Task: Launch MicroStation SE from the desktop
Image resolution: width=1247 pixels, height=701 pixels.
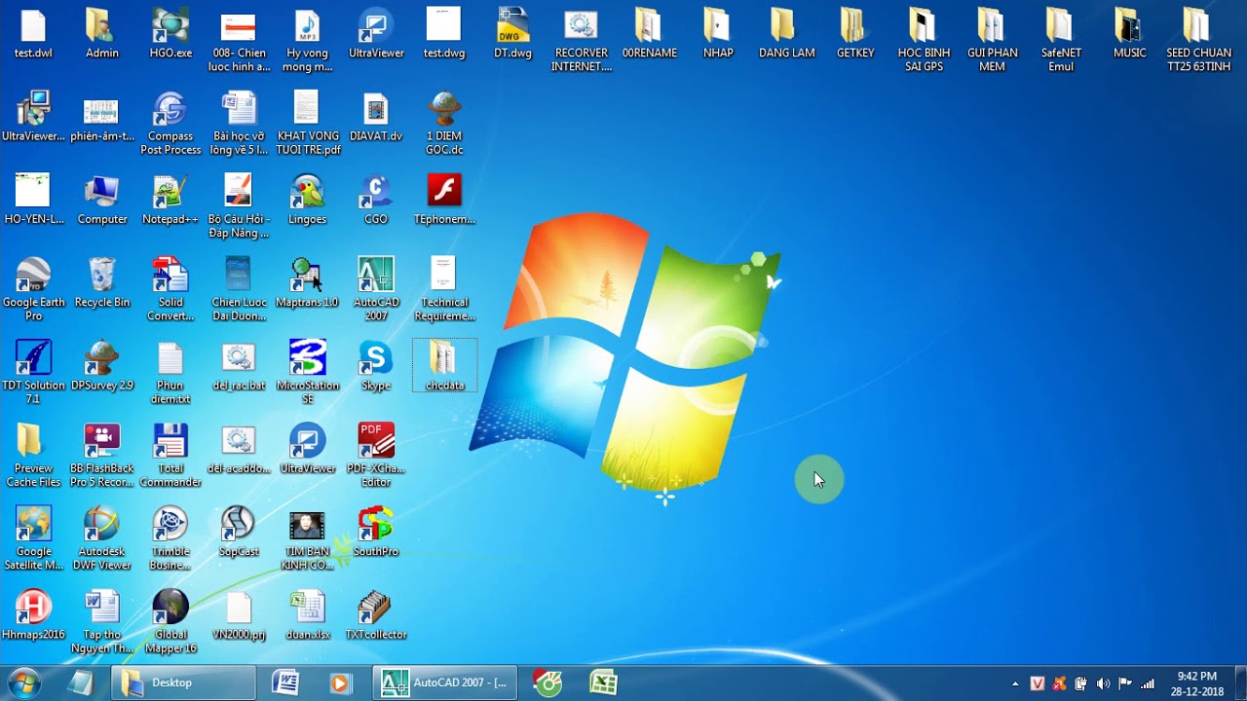Action: [x=308, y=372]
